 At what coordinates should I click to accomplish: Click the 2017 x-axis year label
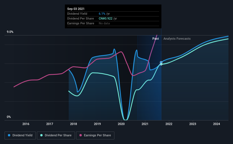50,124
